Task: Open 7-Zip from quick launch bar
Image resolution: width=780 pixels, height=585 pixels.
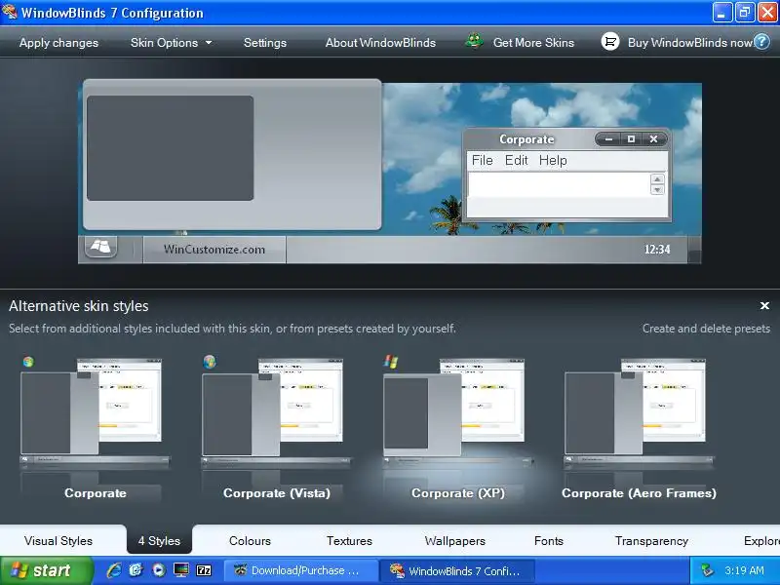Action: pyautogui.click(x=204, y=570)
